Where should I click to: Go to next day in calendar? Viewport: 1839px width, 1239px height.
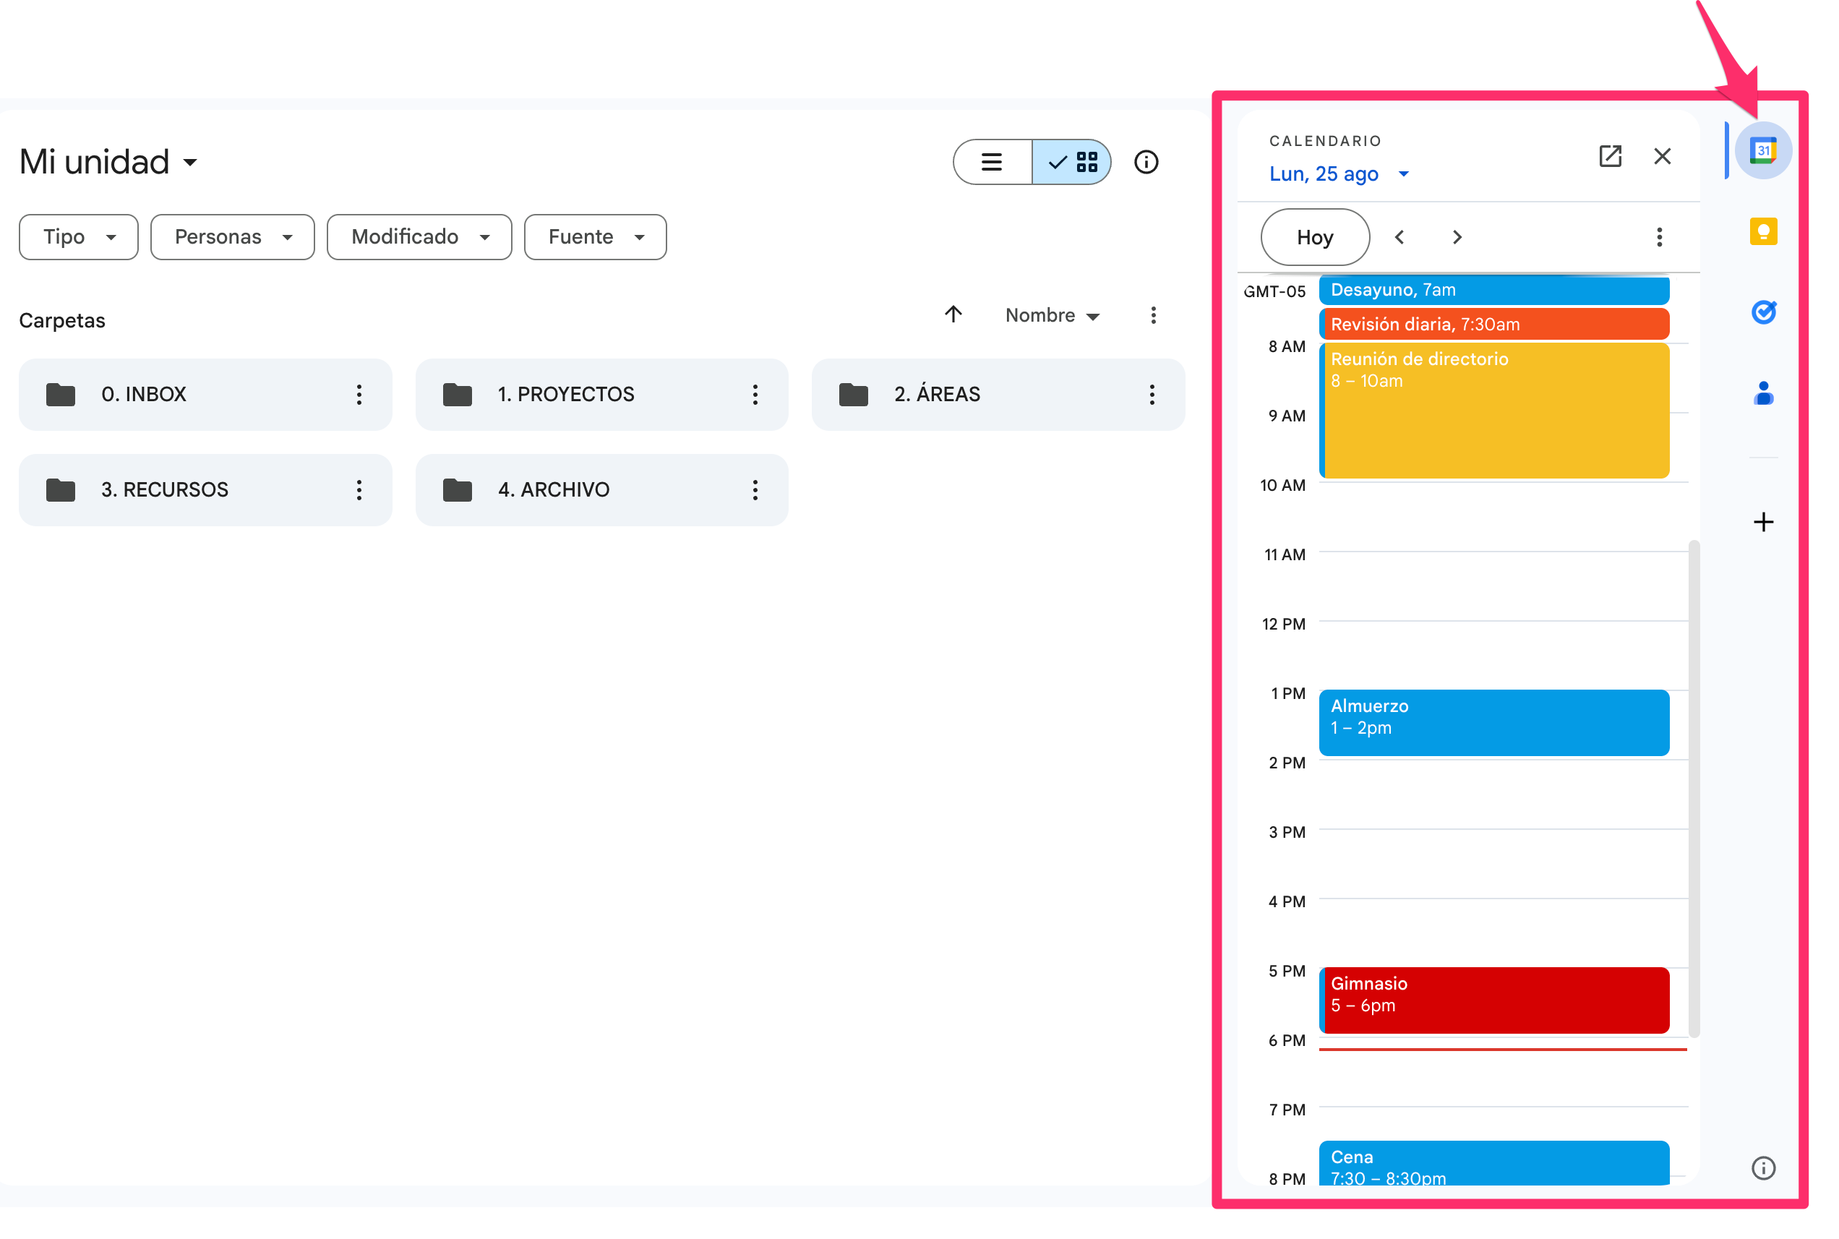click(x=1457, y=237)
